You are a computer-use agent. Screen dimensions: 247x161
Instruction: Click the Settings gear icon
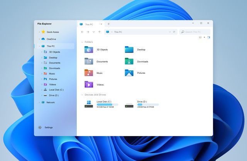pos(40,128)
